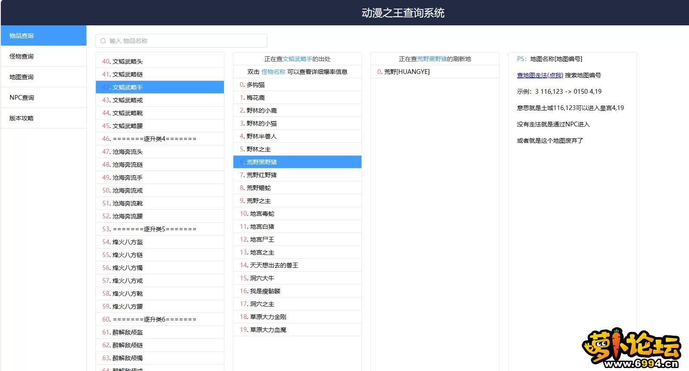Select monster 11. 地宫白猪
Image resolution: width=689 pixels, height=371 pixels.
297,227
